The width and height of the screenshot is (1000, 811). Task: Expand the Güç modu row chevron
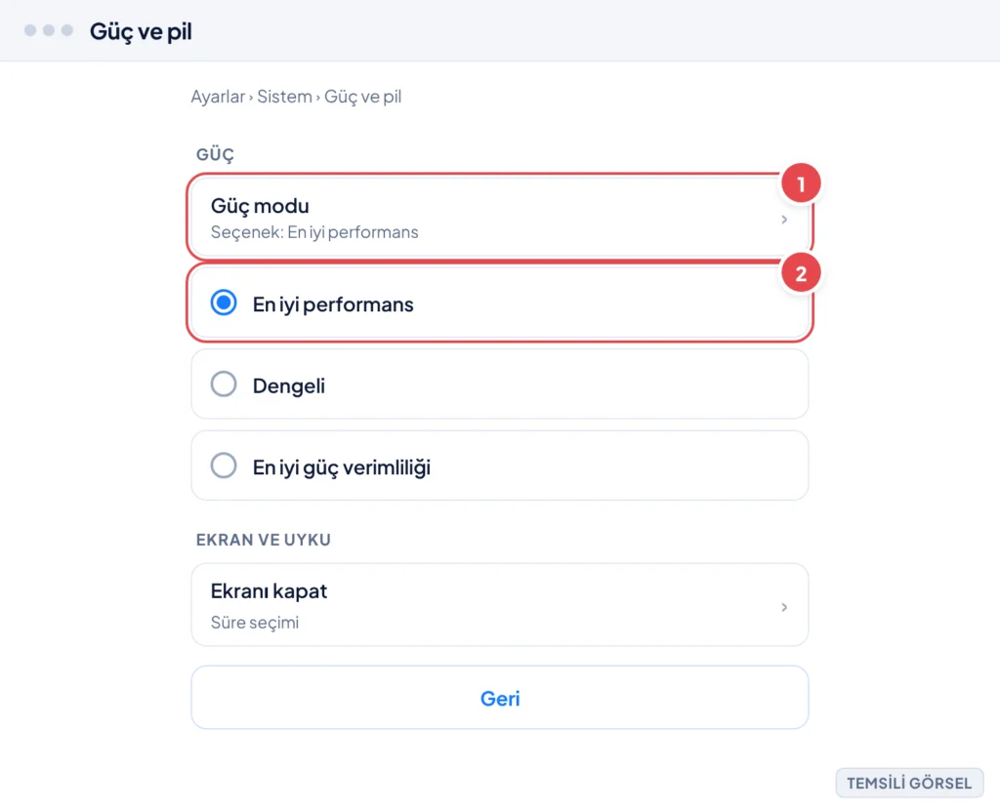pyautogui.click(x=784, y=220)
